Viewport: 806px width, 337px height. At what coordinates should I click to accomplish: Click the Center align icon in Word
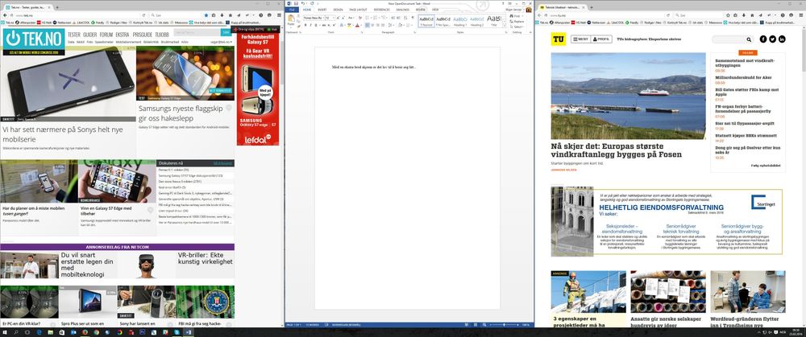tap(372, 25)
